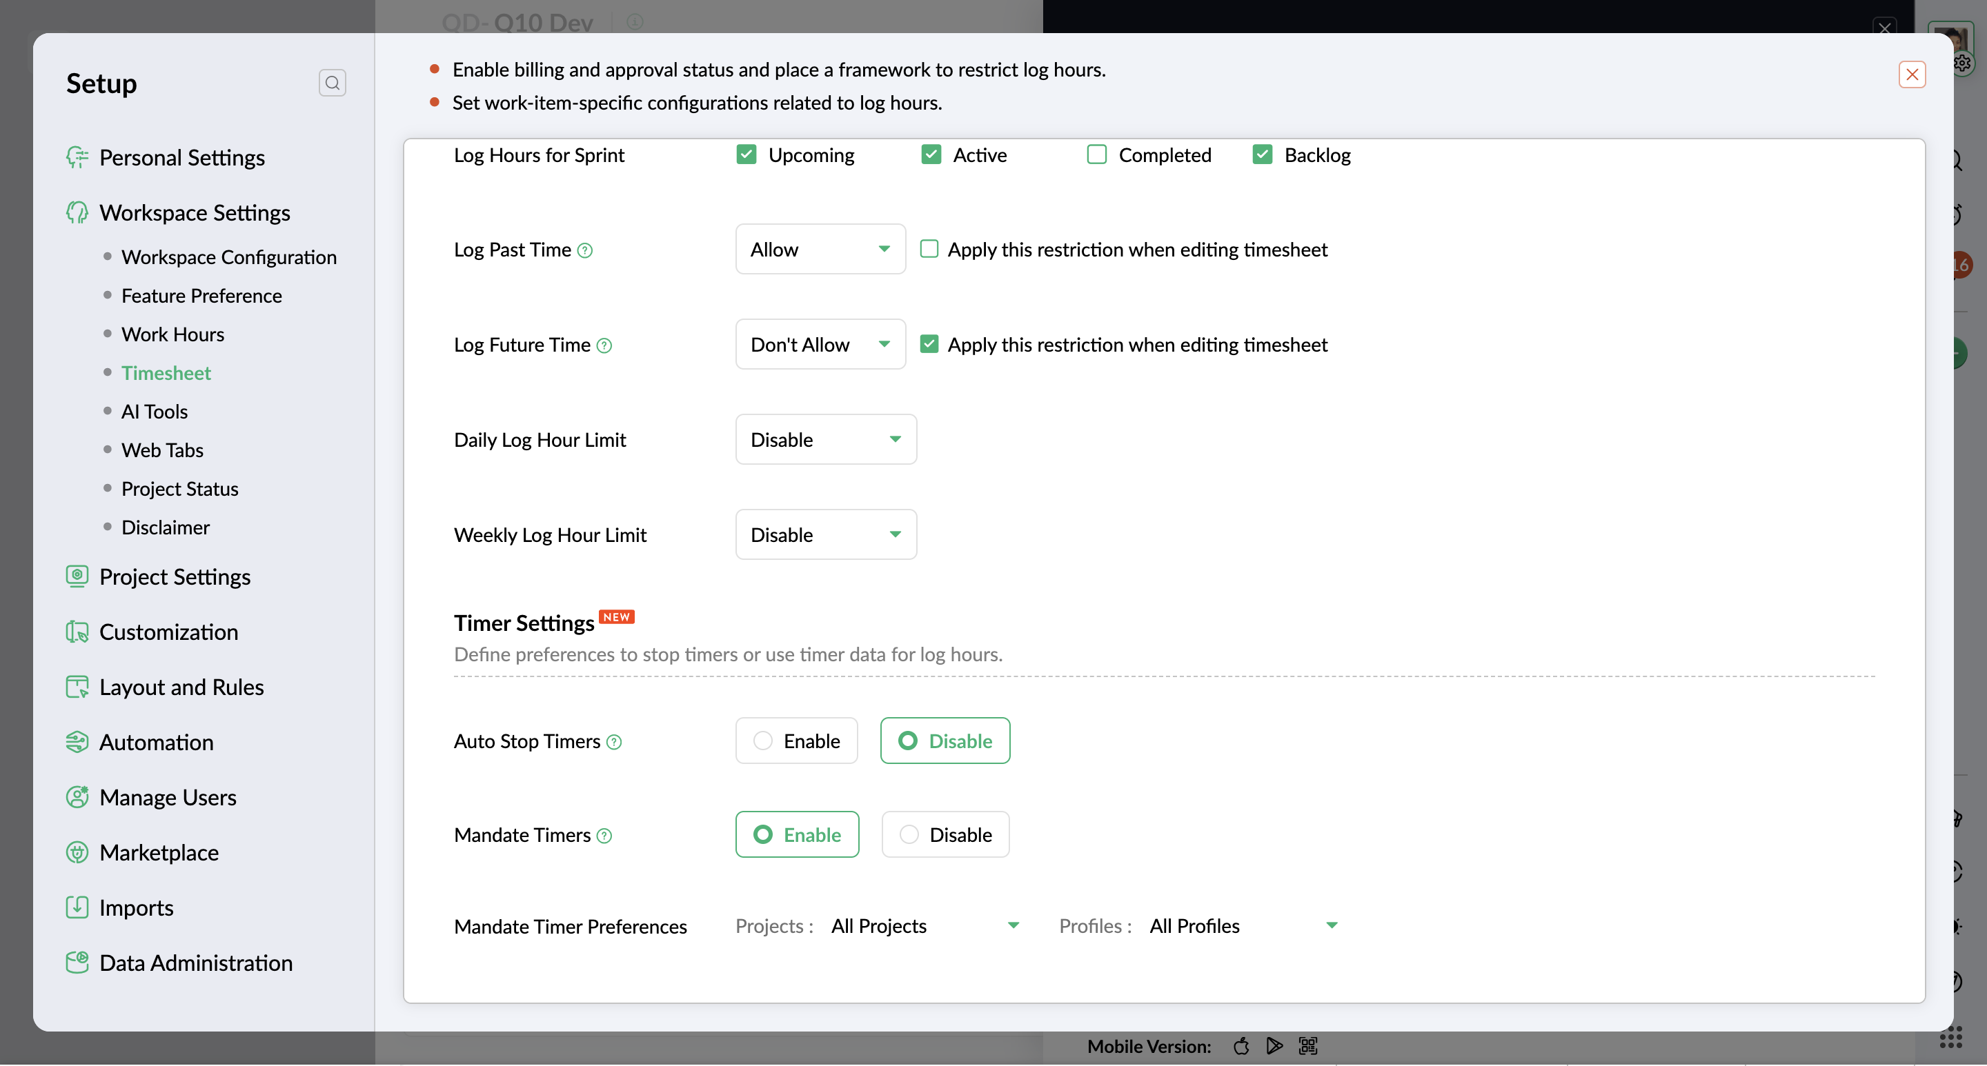
Task: Open Project Settings section
Action: (175, 576)
